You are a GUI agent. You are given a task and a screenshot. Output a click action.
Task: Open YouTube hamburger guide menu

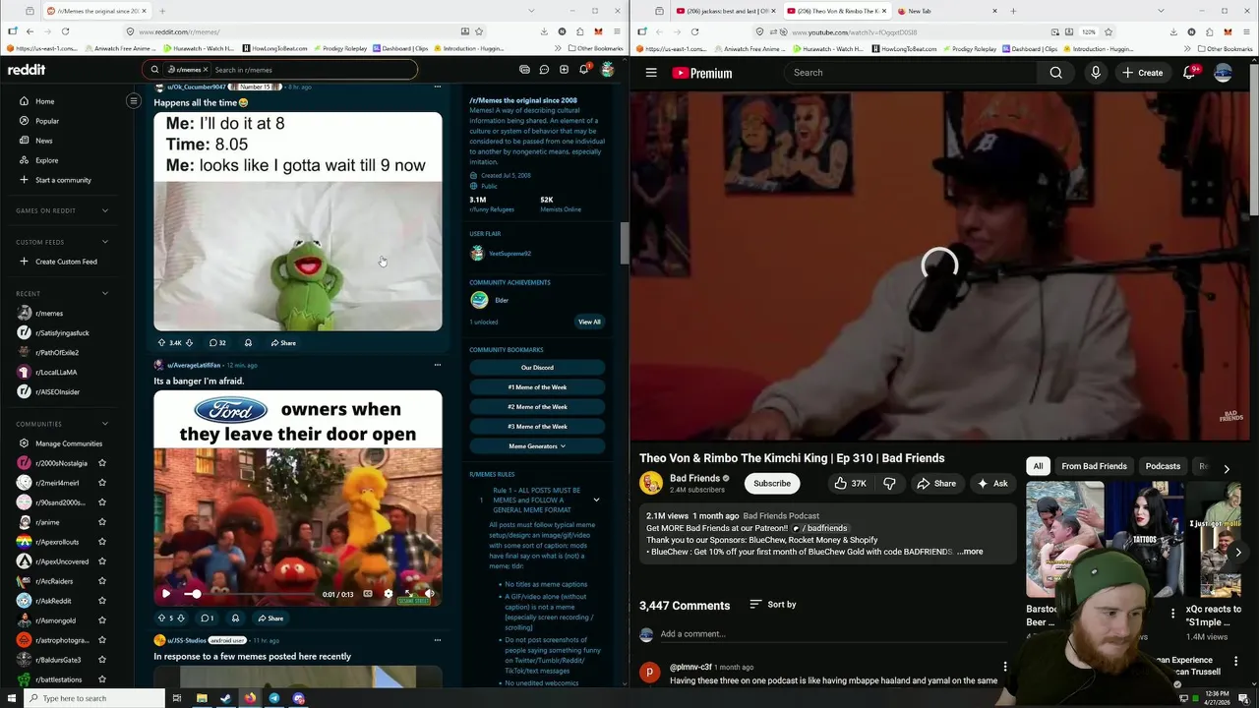(x=651, y=73)
